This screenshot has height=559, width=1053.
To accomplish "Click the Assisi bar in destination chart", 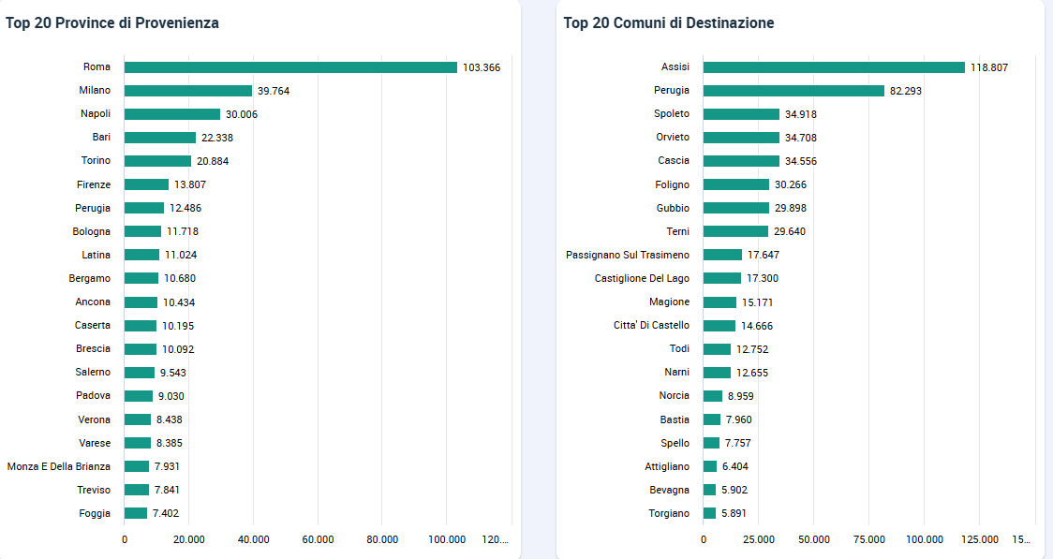I will 834,67.
